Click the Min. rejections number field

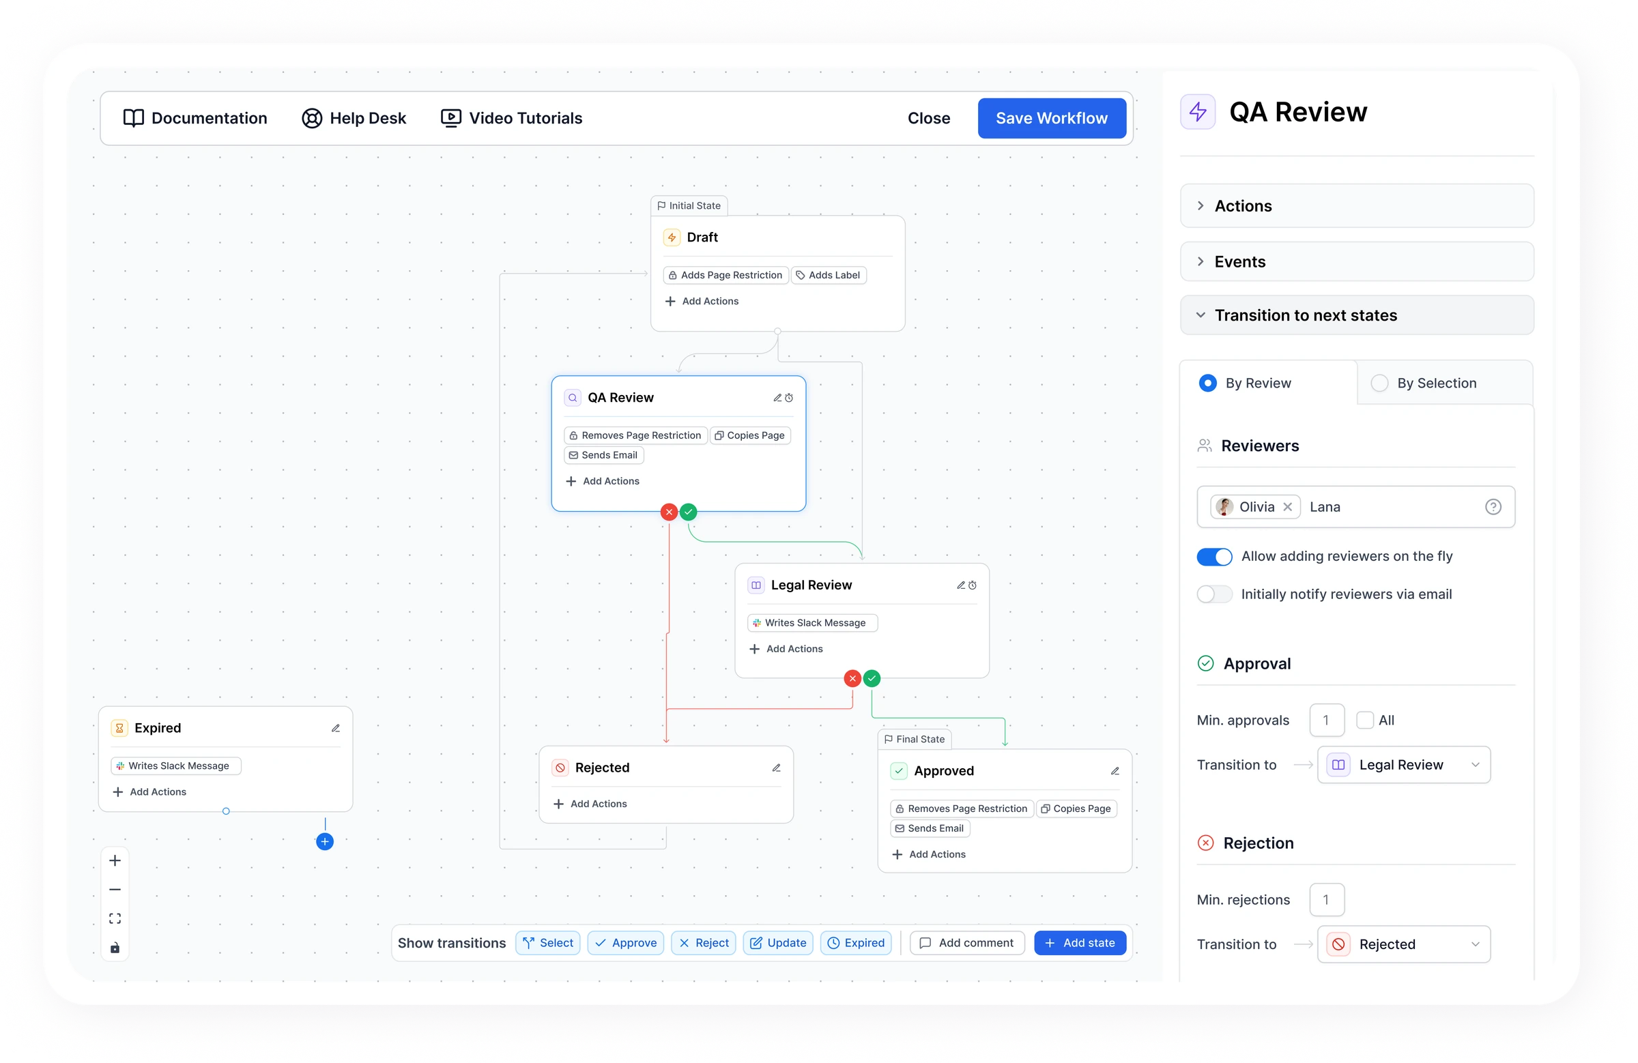(x=1327, y=900)
